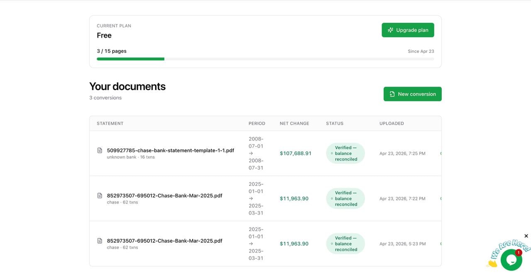
Task: Click the chat notification badge showing 1
Action: tap(518, 252)
